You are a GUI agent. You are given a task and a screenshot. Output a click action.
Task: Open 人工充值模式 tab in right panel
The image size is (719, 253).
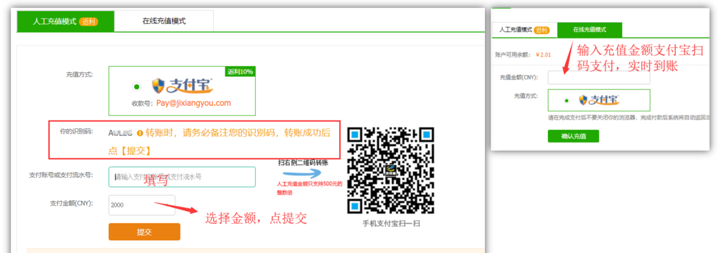click(x=524, y=30)
